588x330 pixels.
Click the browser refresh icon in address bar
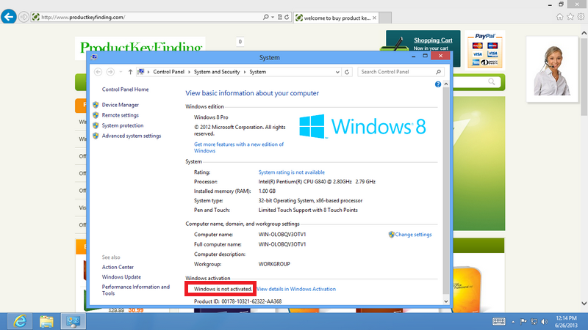pos(287,17)
